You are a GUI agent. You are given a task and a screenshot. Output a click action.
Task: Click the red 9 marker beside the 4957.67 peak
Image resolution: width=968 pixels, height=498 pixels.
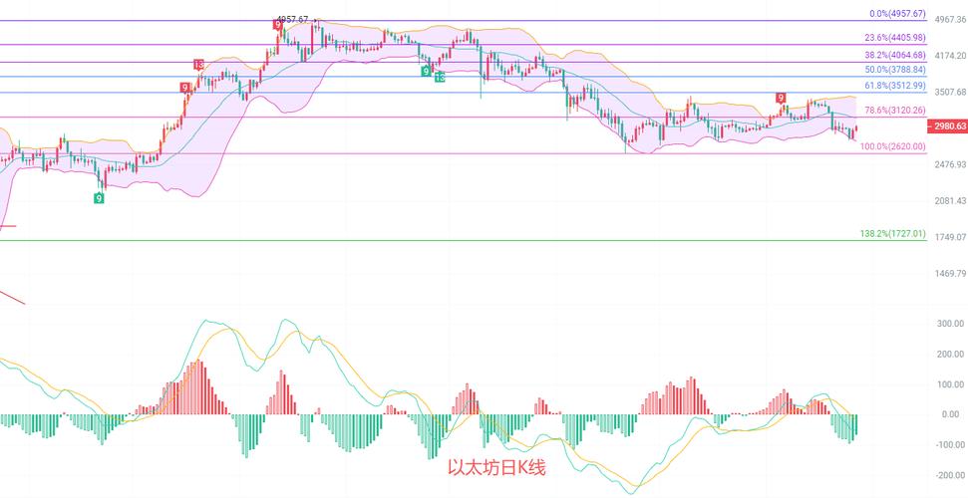coord(277,25)
